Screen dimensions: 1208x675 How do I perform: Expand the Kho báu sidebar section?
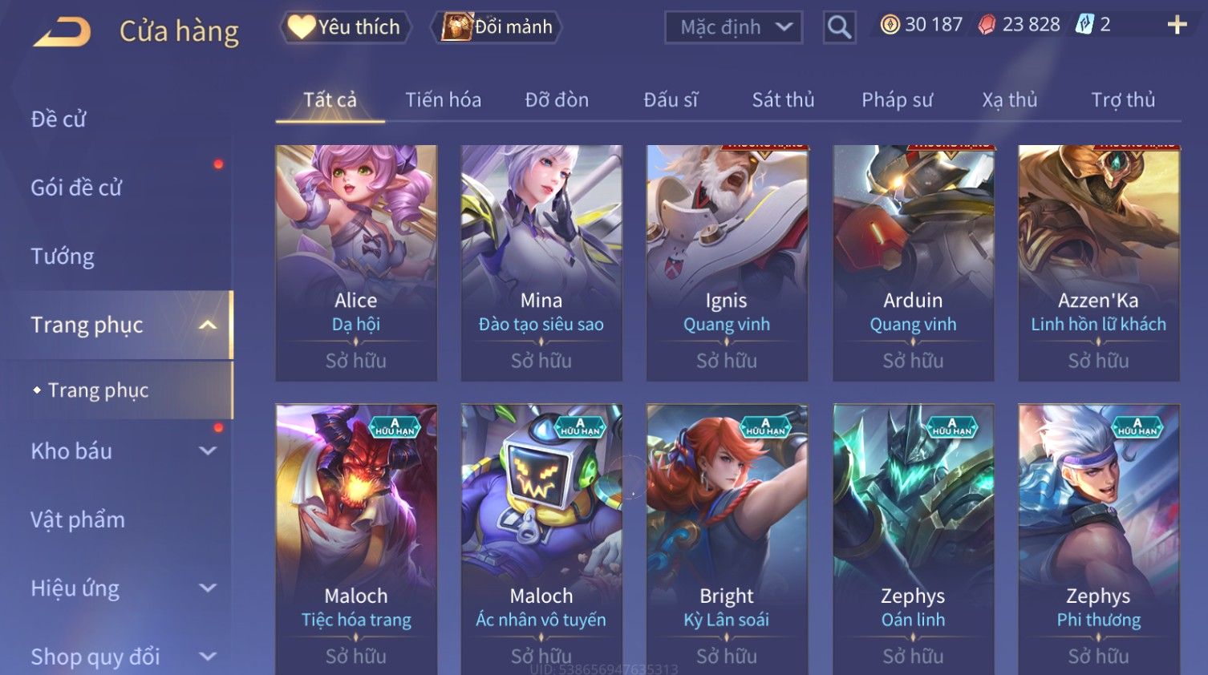coord(208,451)
